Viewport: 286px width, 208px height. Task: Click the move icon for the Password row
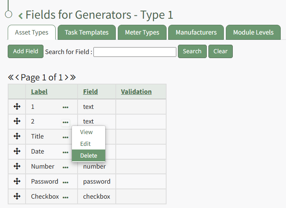pyautogui.click(x=17, y=181)
